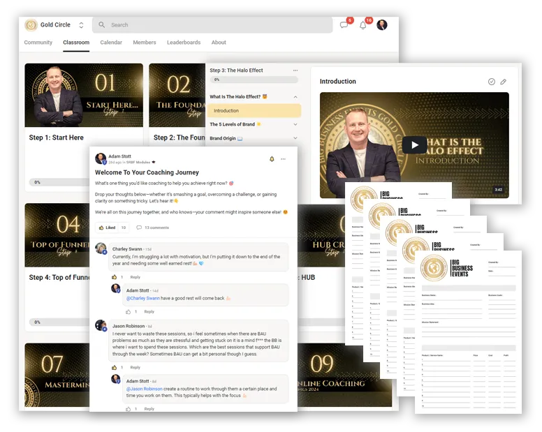
Task: Click the 10 likes count
Action: [x=124, y=228]
